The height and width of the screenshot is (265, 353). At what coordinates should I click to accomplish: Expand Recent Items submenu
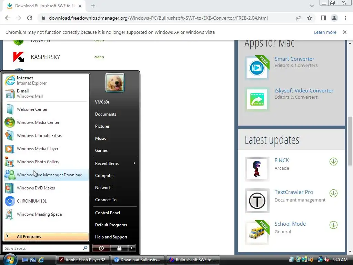click(x=115, y=163)
